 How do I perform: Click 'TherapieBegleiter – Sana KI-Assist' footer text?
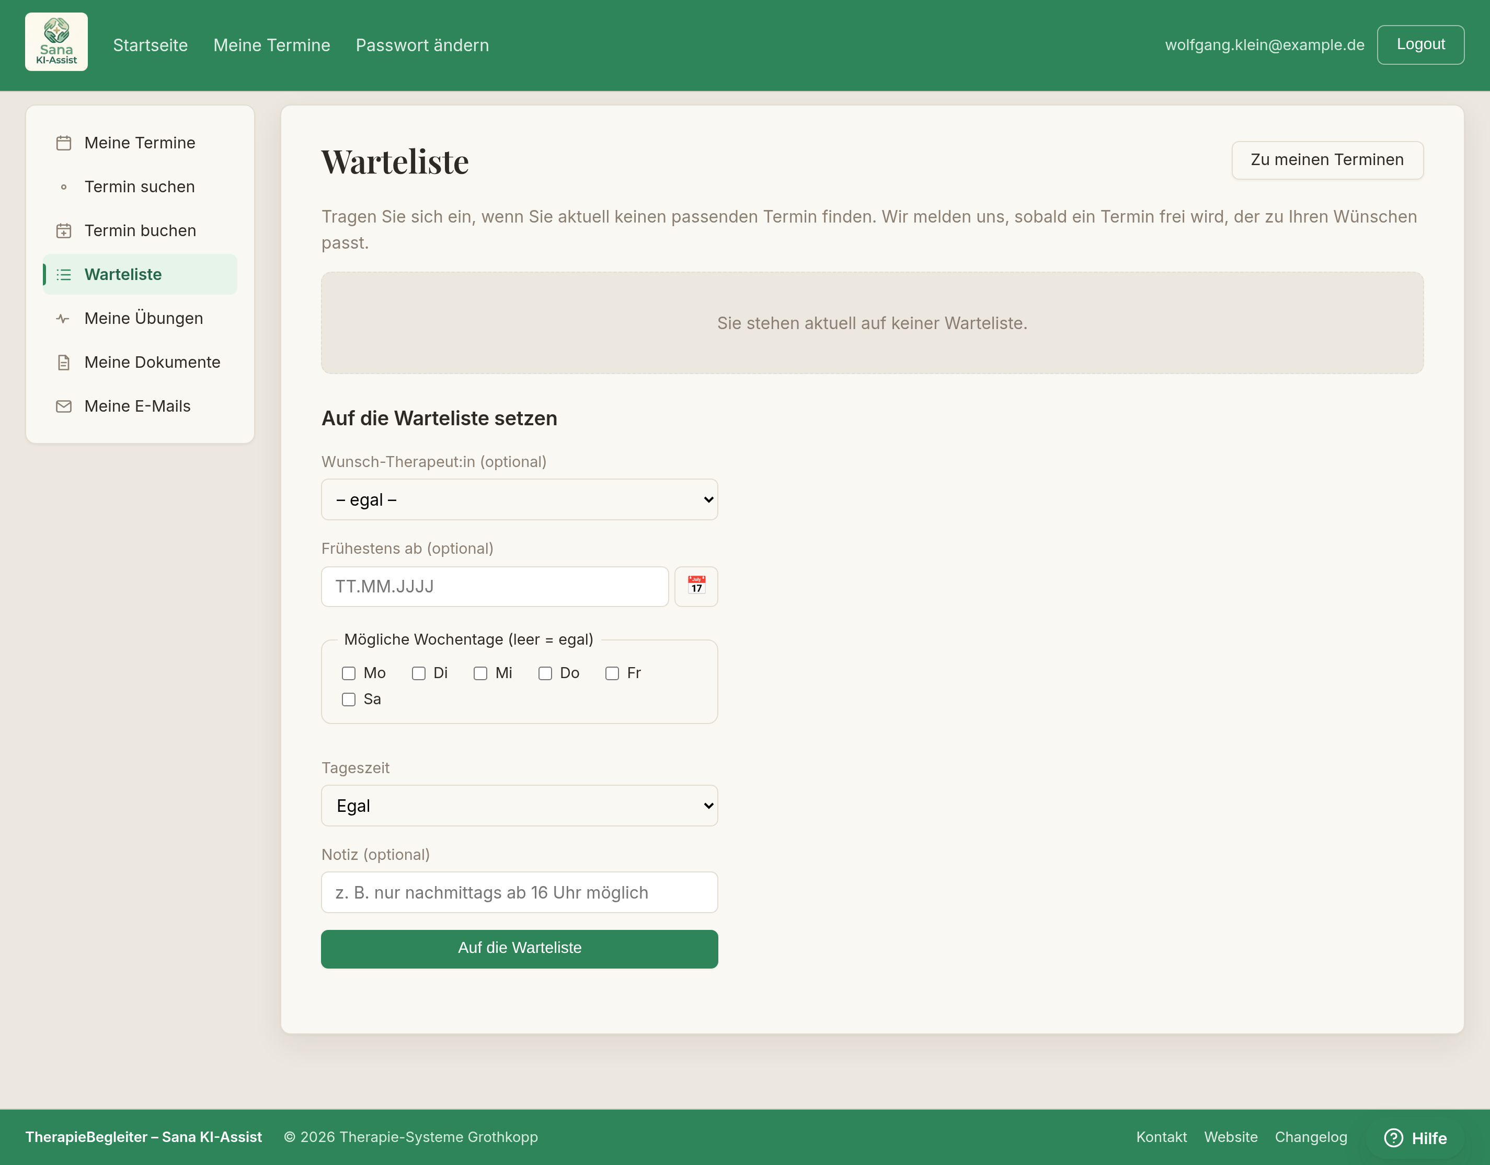pos(143,1138)
